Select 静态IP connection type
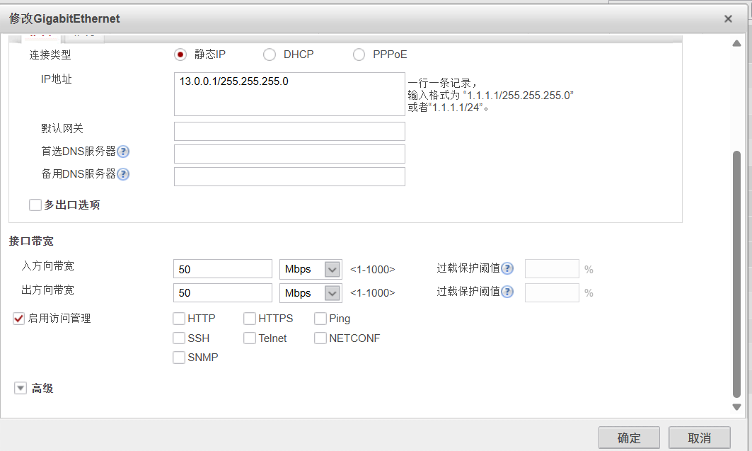 [x=180, y=55]
